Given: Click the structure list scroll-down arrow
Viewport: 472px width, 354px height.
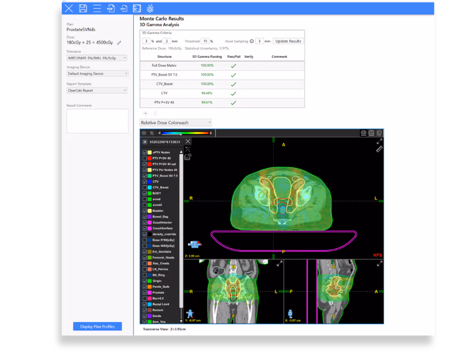Looking at the screenshot, I should point(181,321).
